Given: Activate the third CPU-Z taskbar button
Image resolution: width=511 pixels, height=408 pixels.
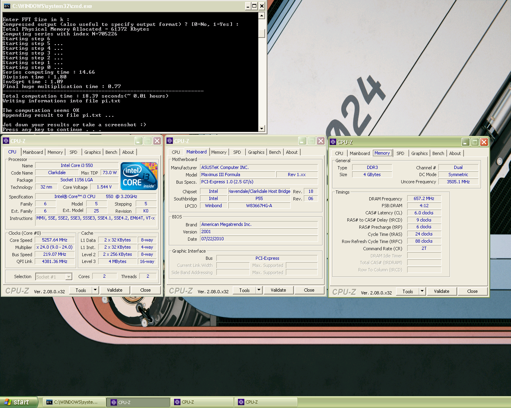Looking at the screenshot, I should point(266,402).
